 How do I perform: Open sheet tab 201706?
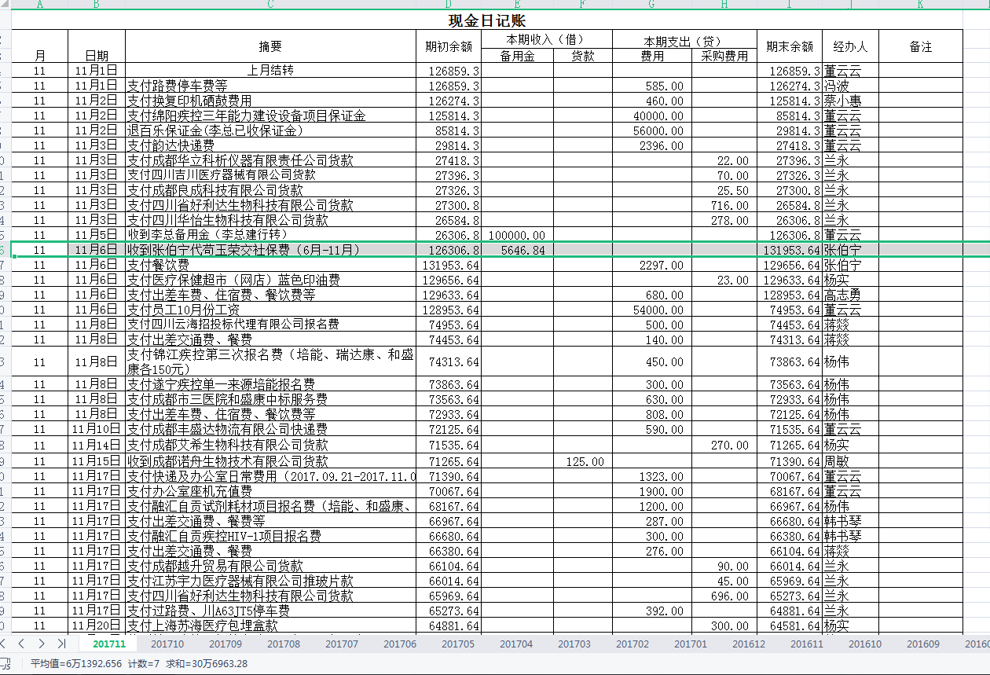point(400,644)
